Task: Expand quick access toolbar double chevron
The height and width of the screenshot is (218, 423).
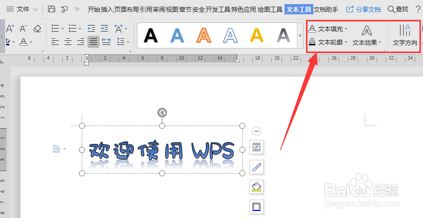Action: (x=77, y=9)
